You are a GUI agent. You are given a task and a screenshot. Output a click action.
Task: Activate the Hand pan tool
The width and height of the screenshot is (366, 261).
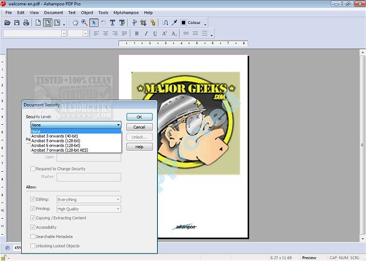(x=75, y=23)
